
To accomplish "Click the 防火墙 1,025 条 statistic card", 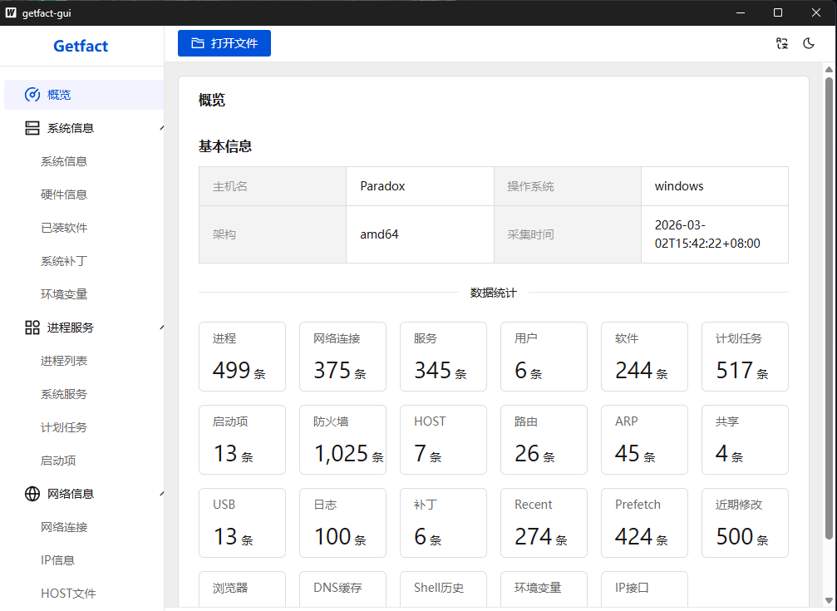I will pyautogui.click(x=342, y=440).
